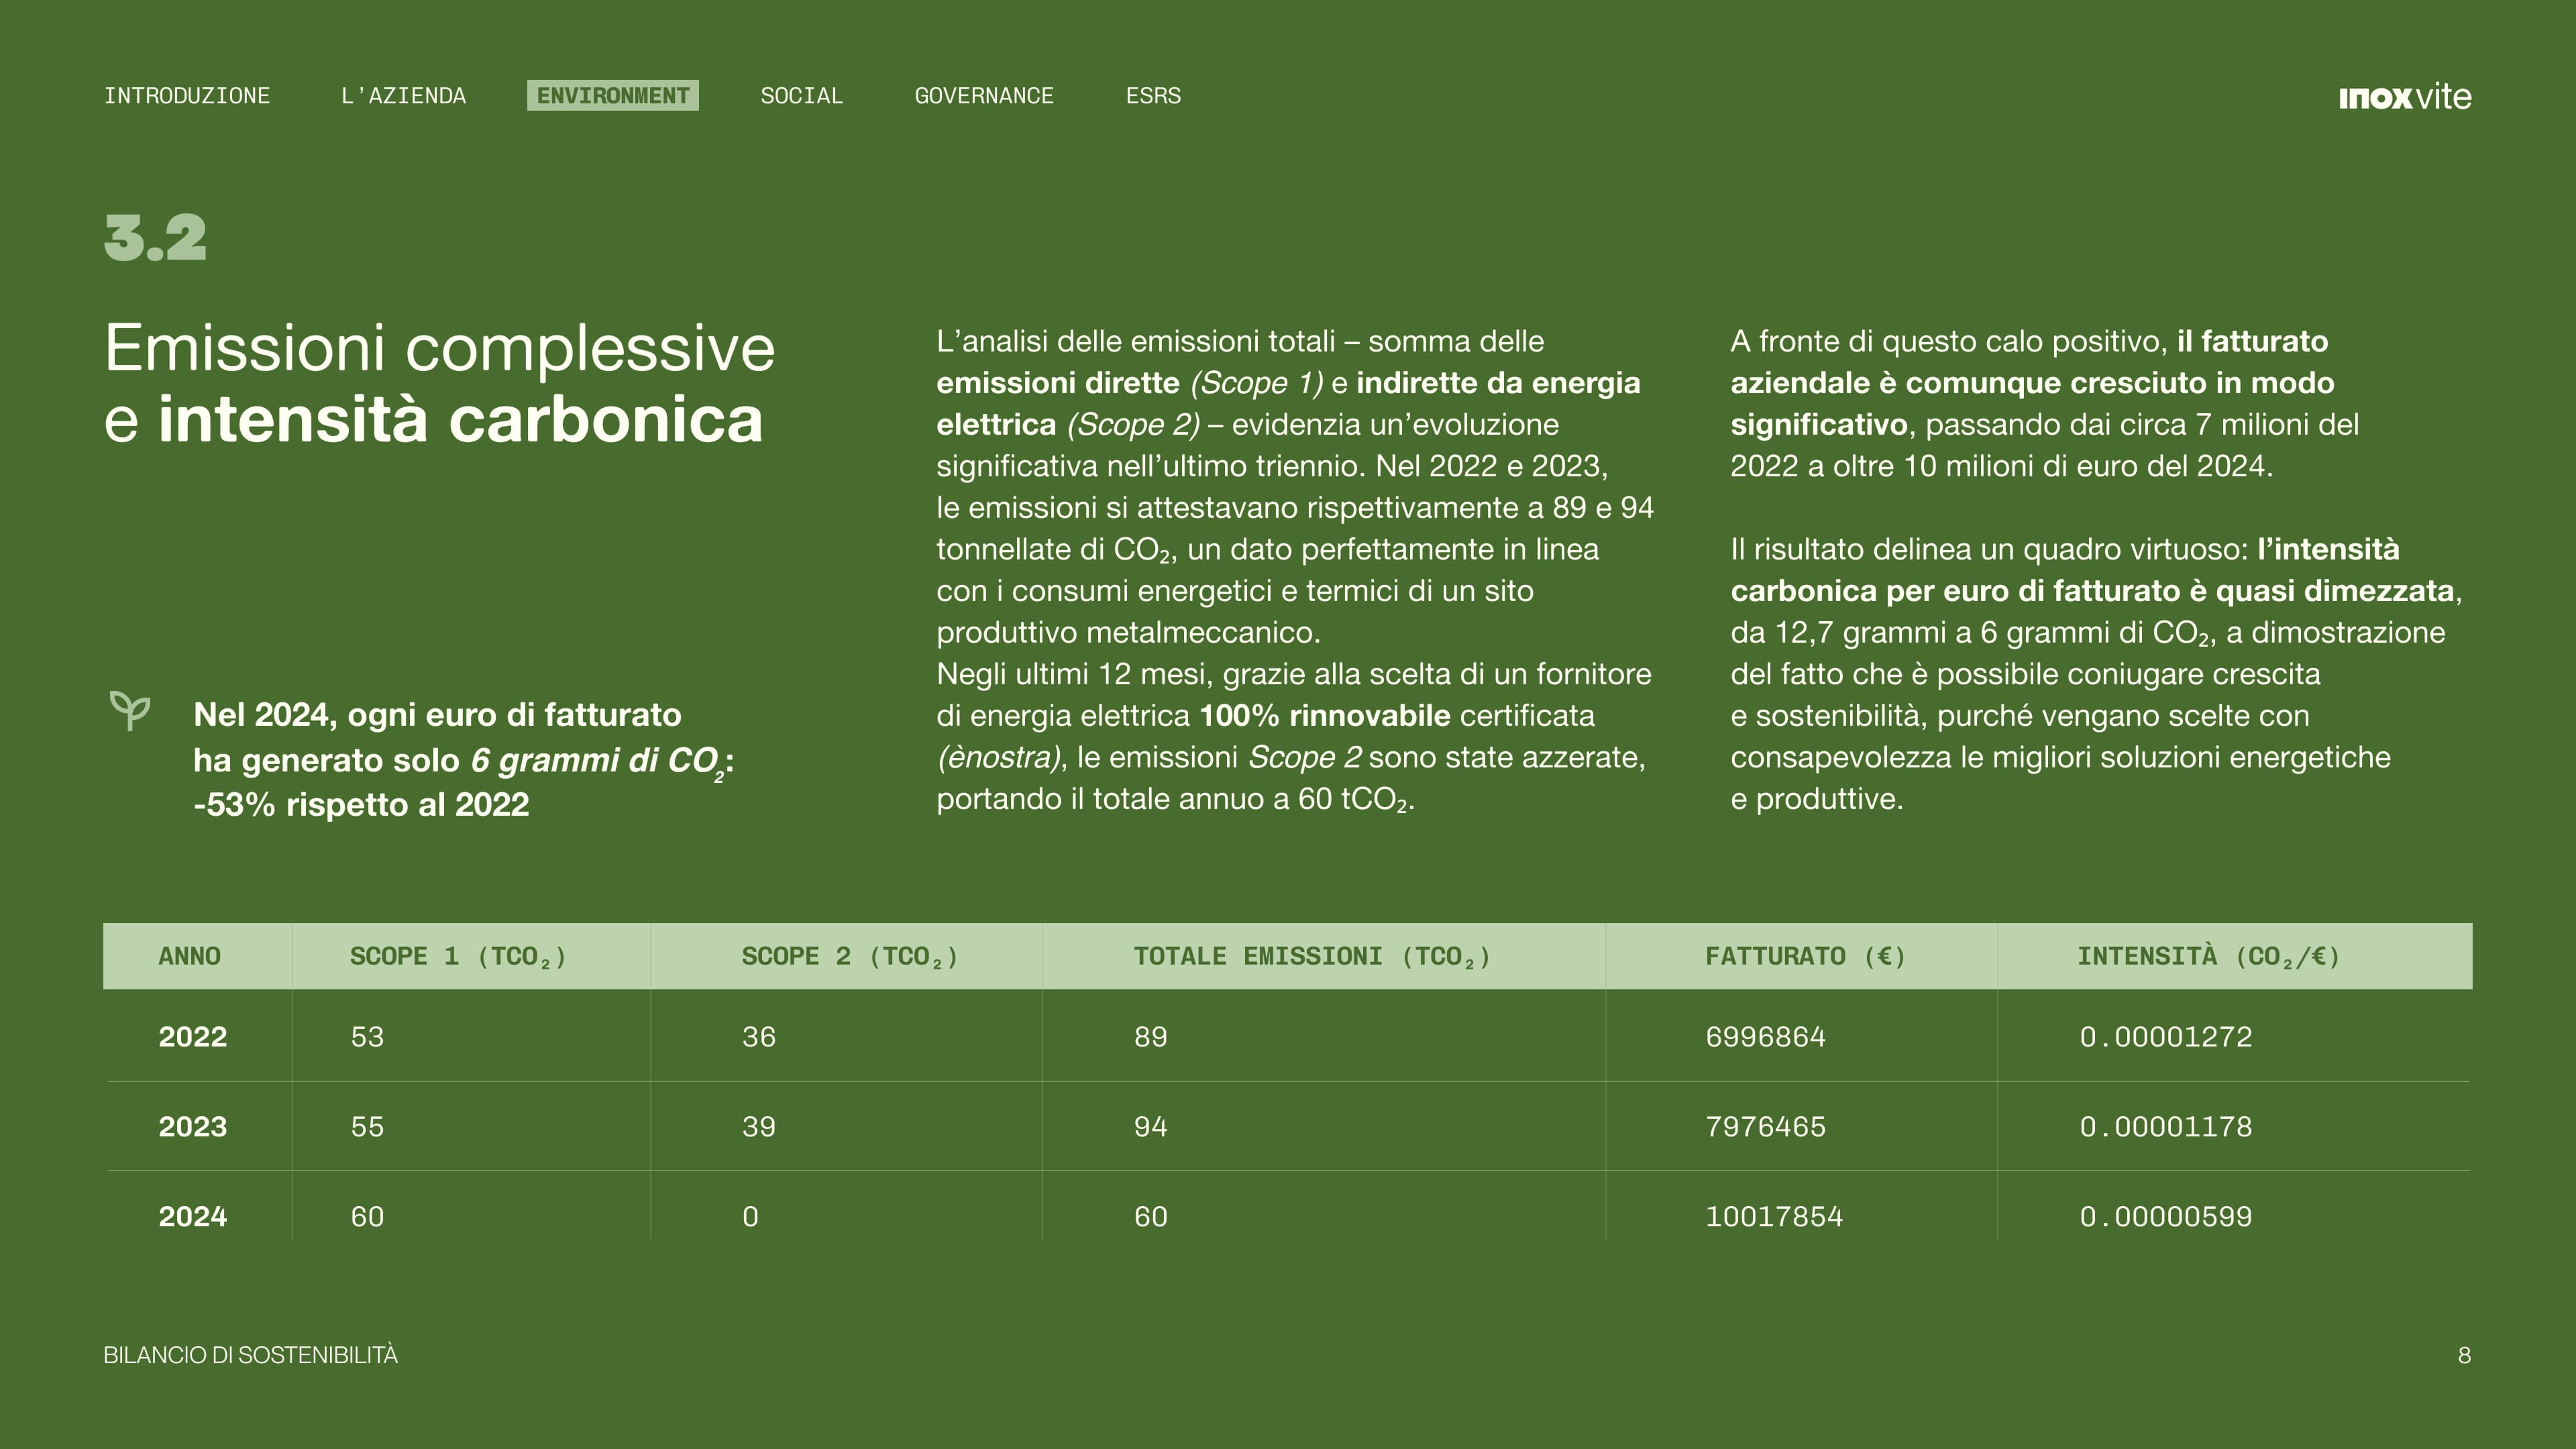Click the text "-53% rispetto al 2022"
Viewport: 2576px width, 1449px height.
pos(361,804)
